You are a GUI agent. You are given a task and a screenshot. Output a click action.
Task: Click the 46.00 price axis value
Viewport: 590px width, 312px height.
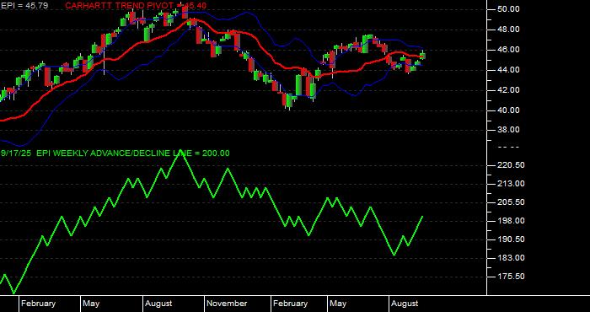(508, 50)
